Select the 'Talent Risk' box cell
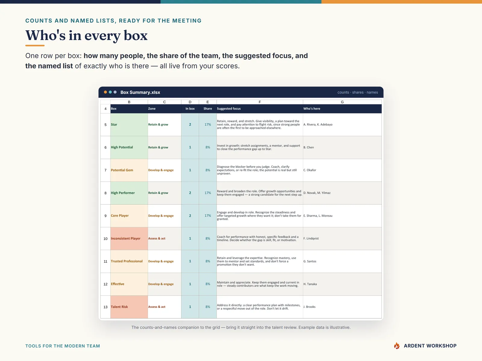Image resolution: width=482 pixels, height=361 pixels. point(129,307)
